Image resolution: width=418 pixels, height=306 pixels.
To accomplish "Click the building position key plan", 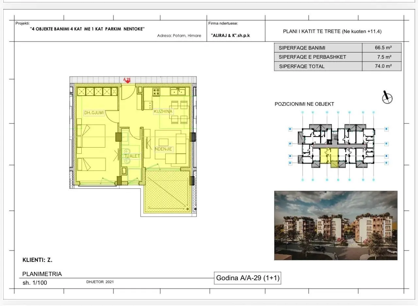I will pos(338,146).
